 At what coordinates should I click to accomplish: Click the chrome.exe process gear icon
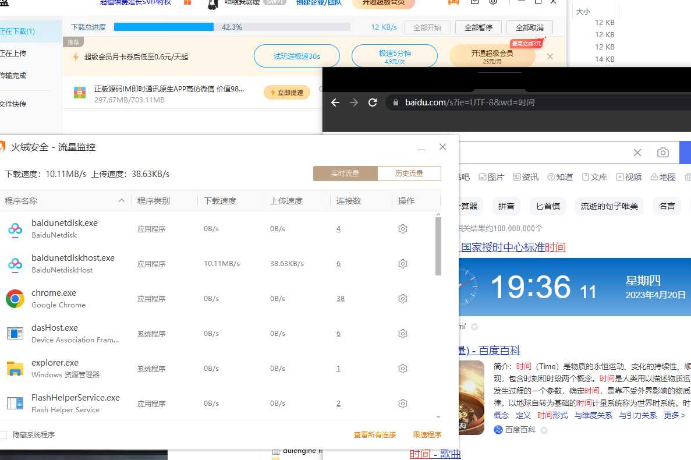[402, 298]
